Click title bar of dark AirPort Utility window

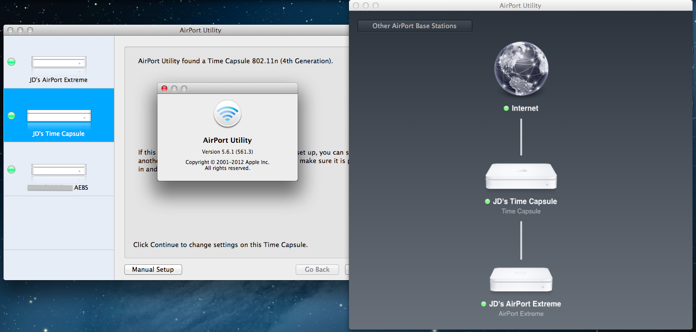pos(520,5)
